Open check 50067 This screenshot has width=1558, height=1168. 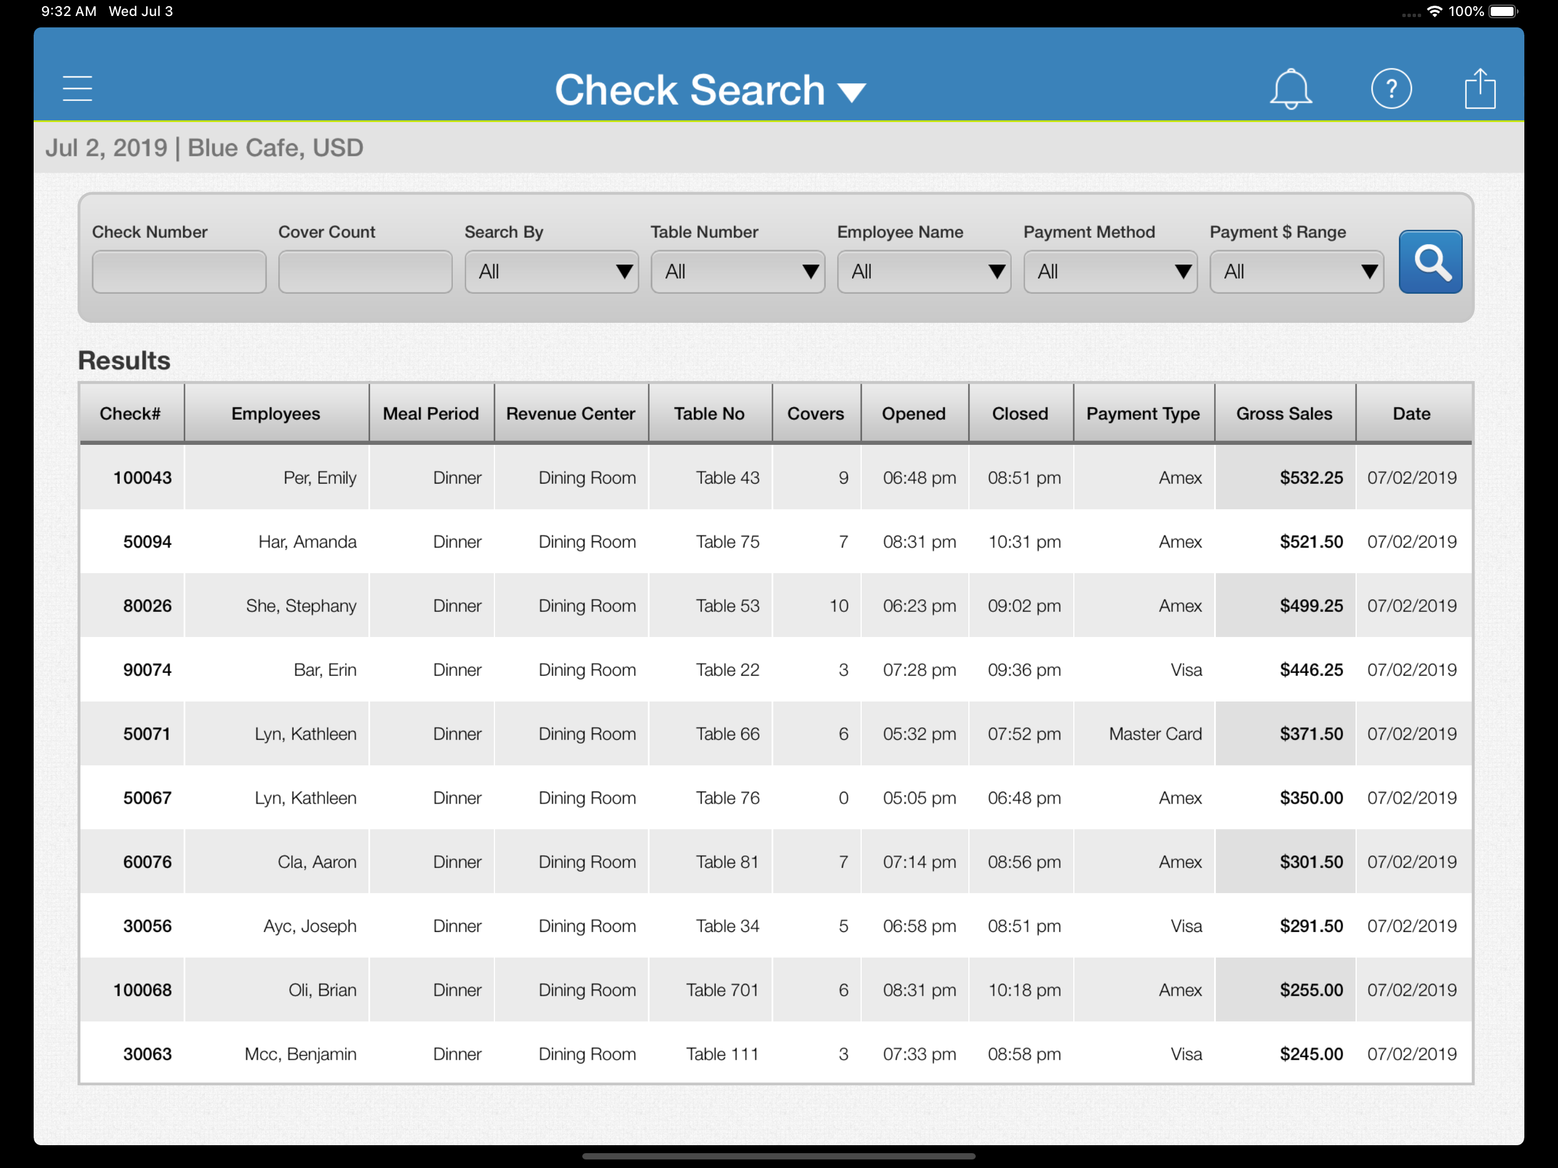click(147, 798)
